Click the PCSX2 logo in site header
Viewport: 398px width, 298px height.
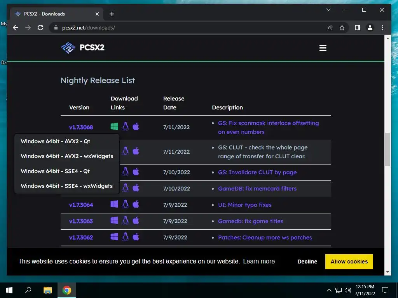tap(83, 48)
